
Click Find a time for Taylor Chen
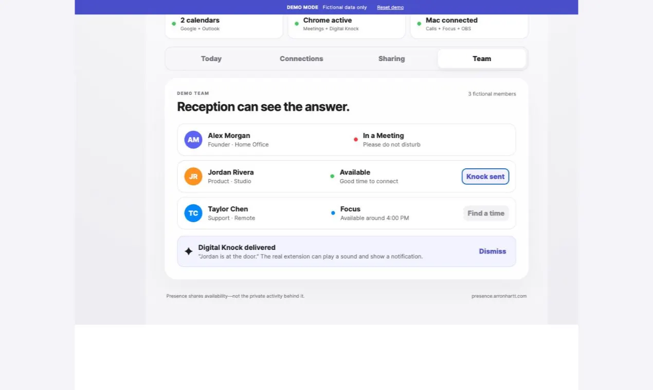click(486, 213)
